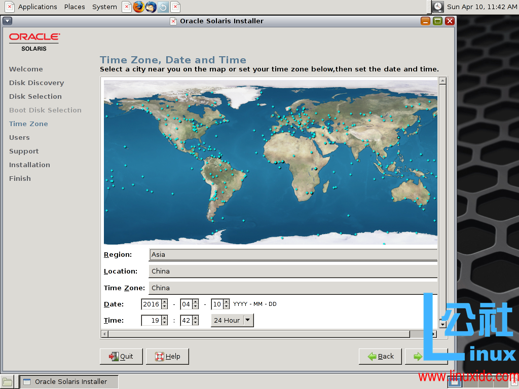Image resolution: width=519 pixels, height=389 pixels.
Task: Click into the hour field showing 19
Action: tap(151, 320)
